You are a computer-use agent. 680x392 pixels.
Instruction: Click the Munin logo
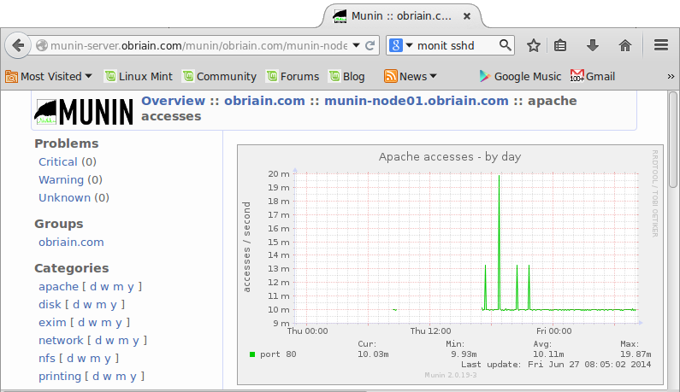click(x=84, y=112)
